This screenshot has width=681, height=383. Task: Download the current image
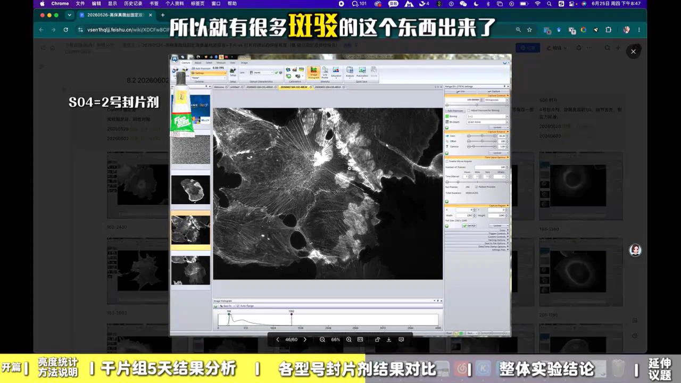pyautogui.click(x=389, y=339)
